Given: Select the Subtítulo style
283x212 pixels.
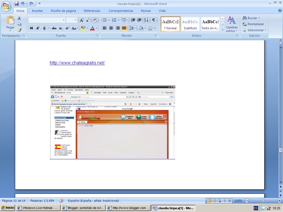Looking at the screenshot, I should point(190,24).
